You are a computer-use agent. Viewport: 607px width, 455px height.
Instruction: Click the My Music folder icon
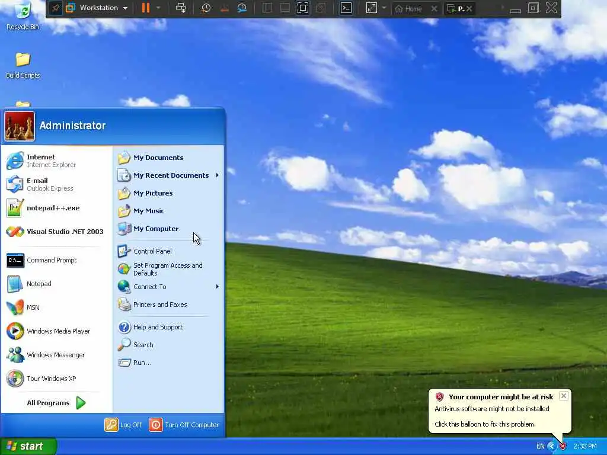coord(124,211)
